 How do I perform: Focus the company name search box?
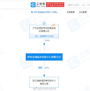(78, 5)
